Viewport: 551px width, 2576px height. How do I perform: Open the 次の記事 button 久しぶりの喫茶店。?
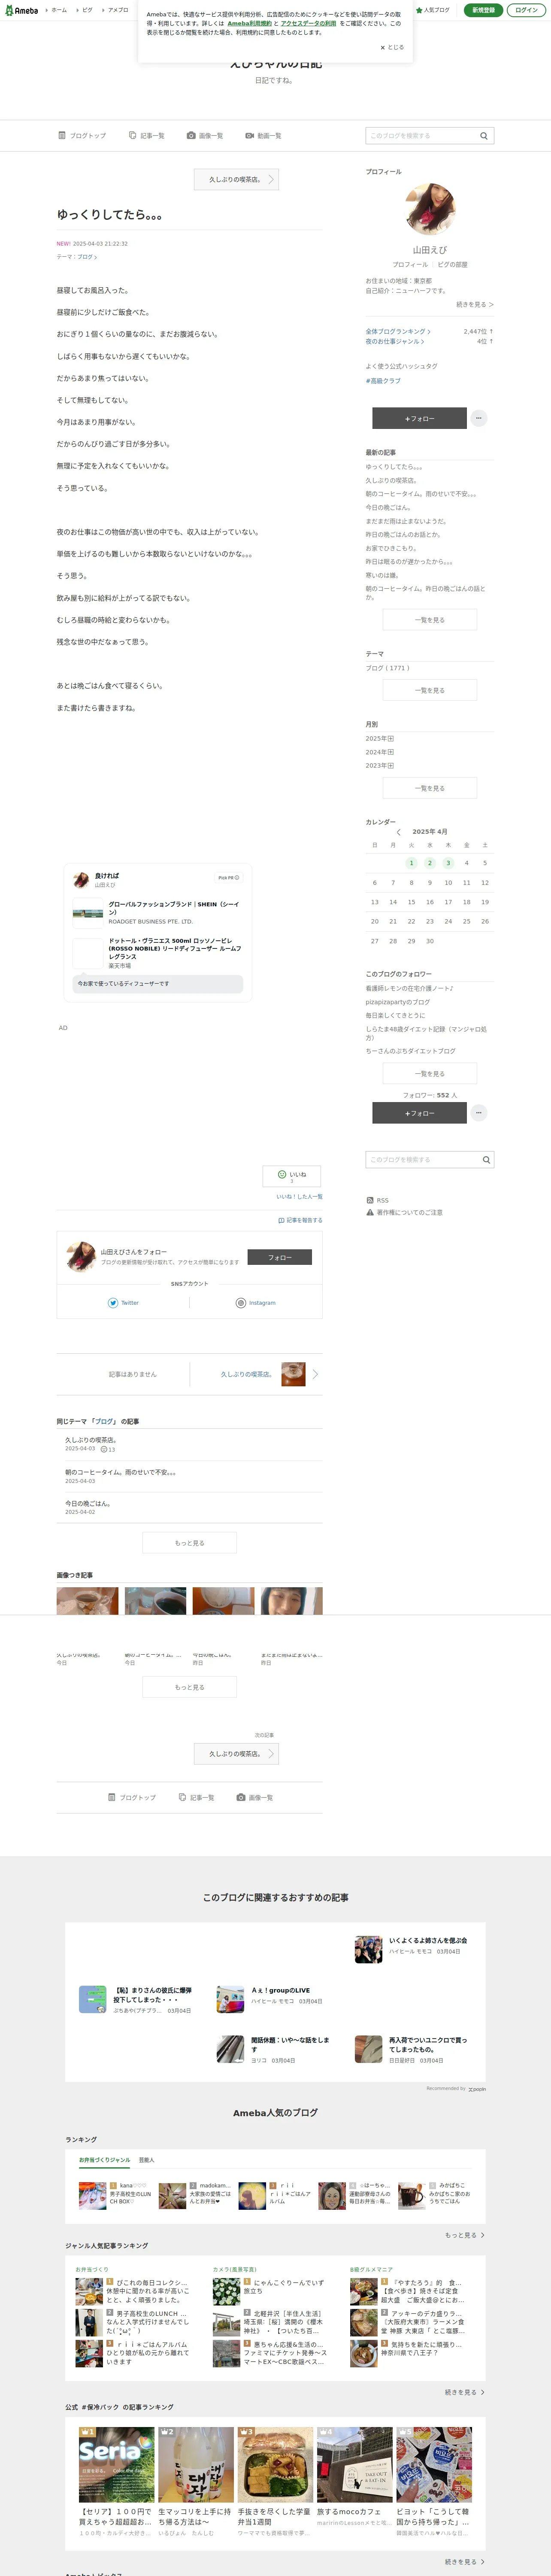(236, 1754)
